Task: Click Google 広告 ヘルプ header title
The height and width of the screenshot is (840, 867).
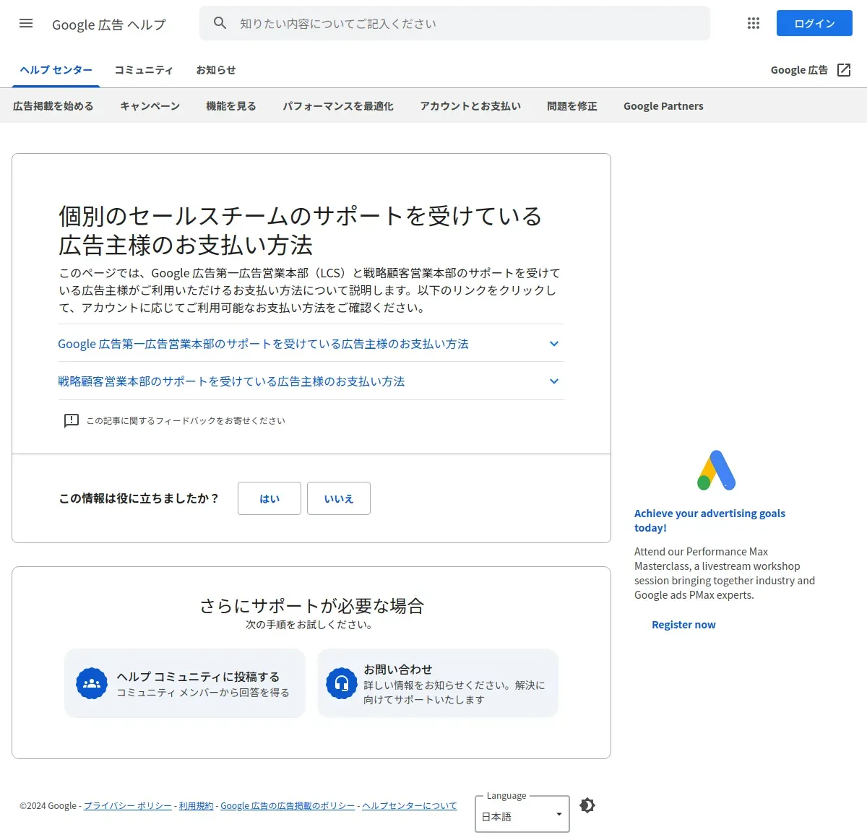Action: tap(109, 25)
